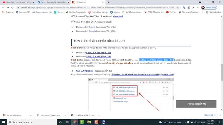Click the address bar URL field
The width and height of the screenshot is (223, 125).
pos(98,8)
